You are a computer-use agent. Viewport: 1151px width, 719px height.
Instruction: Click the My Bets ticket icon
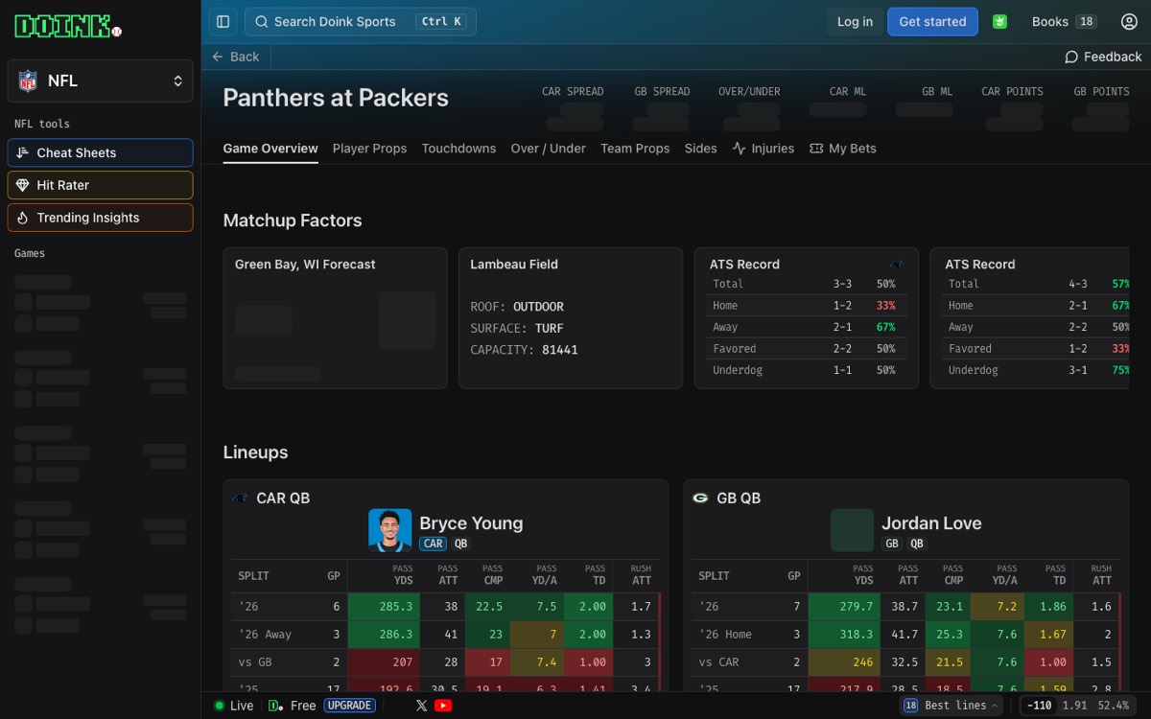[x=816, y=149]
